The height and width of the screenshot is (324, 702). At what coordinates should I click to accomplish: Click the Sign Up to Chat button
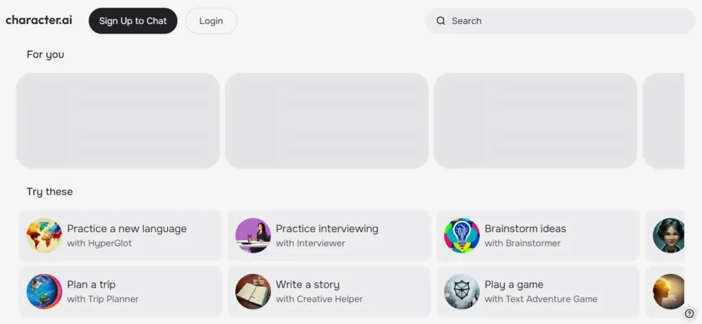coord(133,21)
